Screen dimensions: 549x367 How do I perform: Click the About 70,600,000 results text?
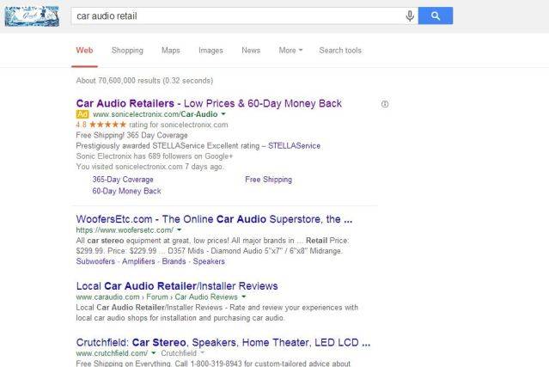click(144, 81)
